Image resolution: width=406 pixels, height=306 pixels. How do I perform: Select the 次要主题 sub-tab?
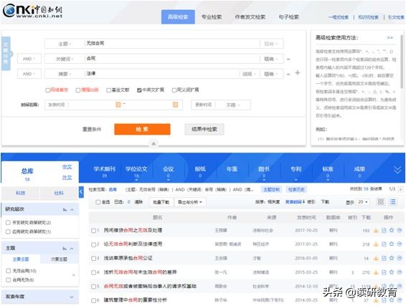point(59,259)
